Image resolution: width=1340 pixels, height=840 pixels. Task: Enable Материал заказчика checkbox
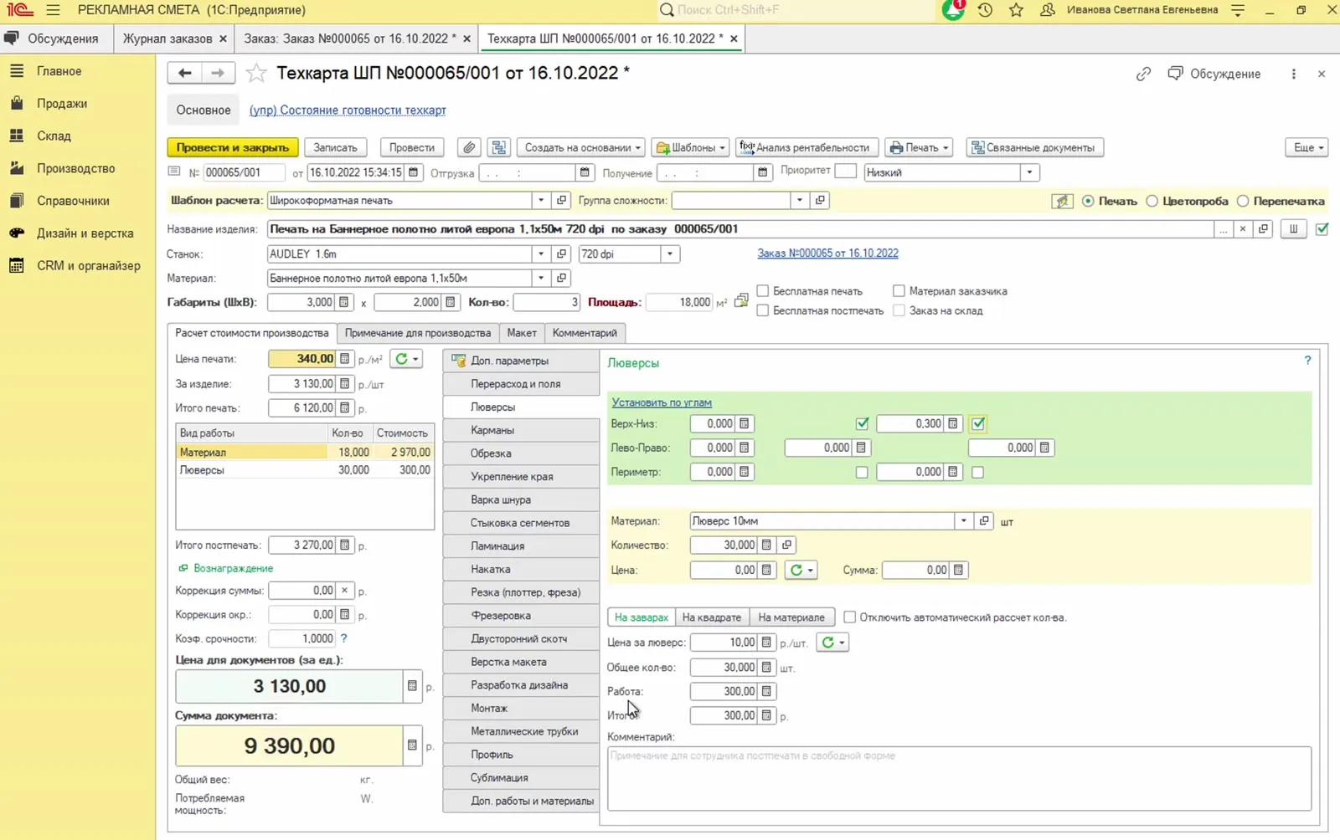coord(899,291)
